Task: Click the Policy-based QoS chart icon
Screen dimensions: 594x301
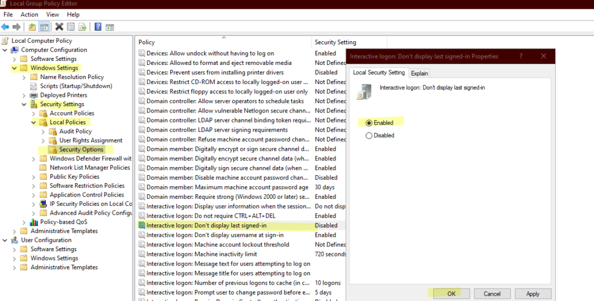Action: pos(34,222)
